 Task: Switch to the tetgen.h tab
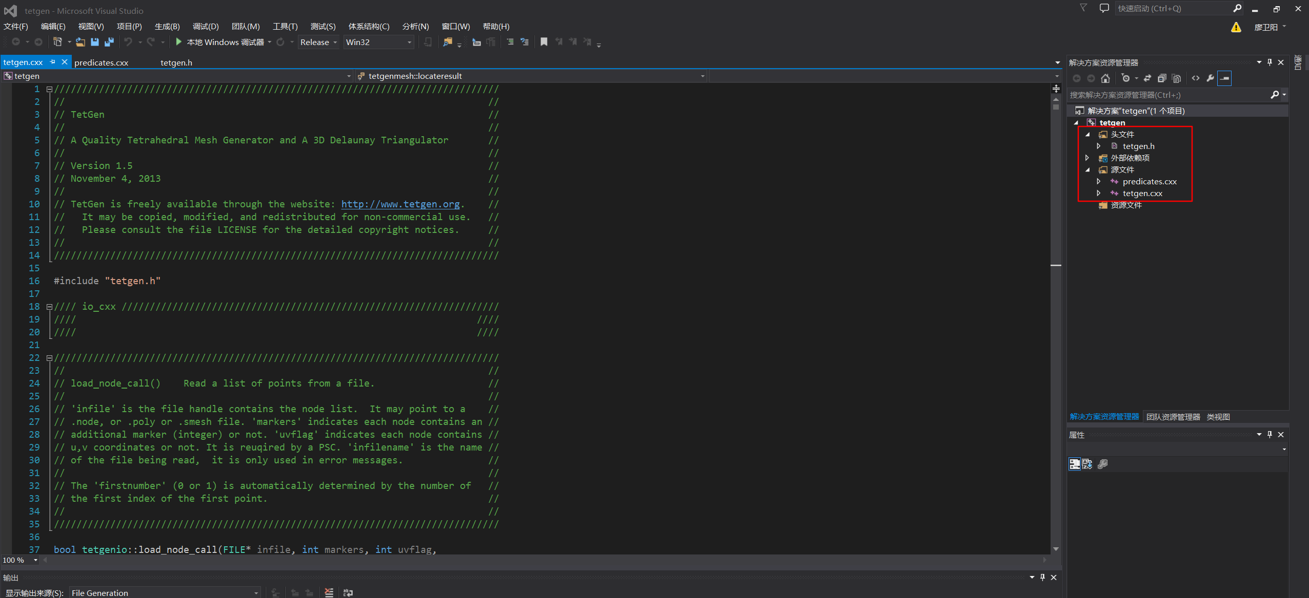[176, 62]
